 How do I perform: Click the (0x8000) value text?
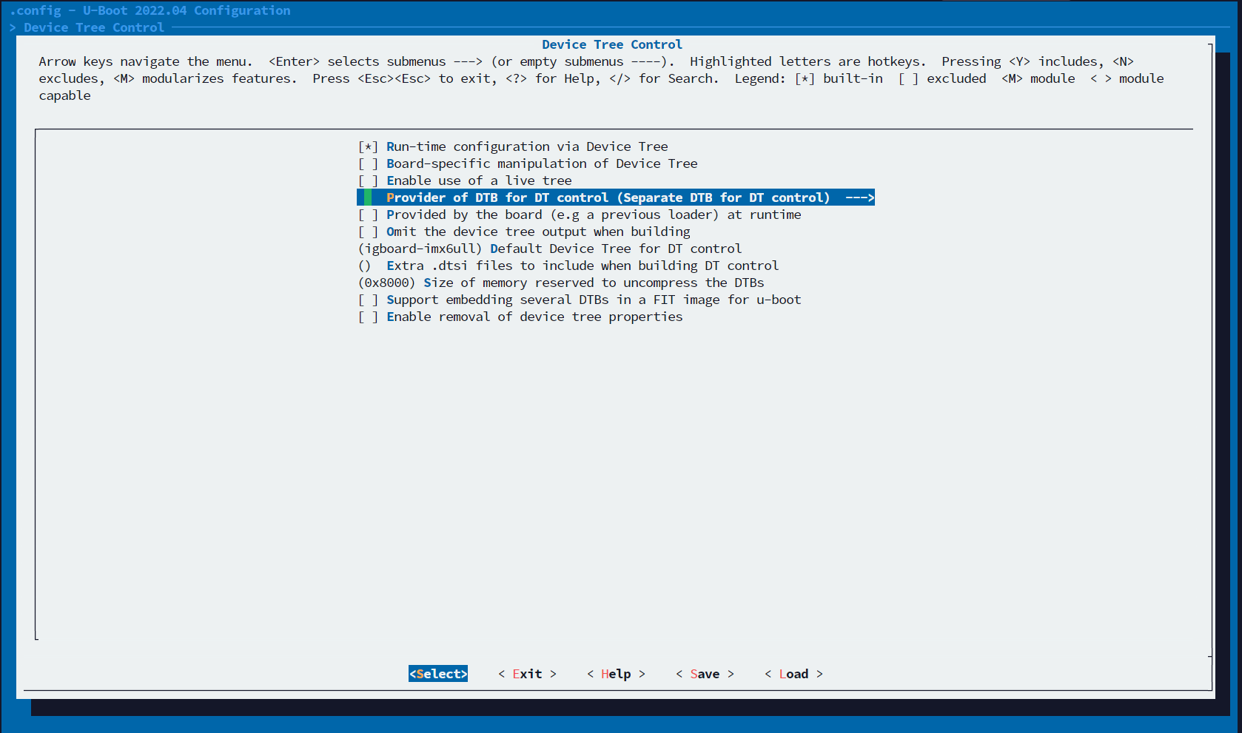pos(387,283)
